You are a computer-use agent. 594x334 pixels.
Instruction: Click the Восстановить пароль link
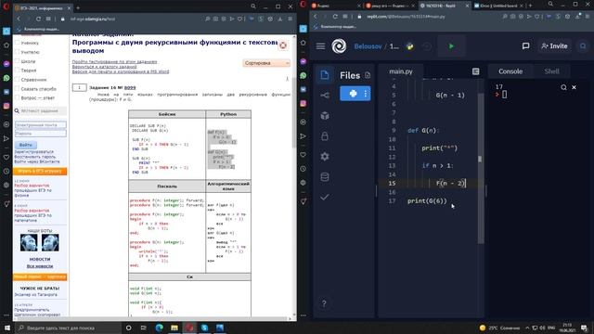click(x=35, y=157)
